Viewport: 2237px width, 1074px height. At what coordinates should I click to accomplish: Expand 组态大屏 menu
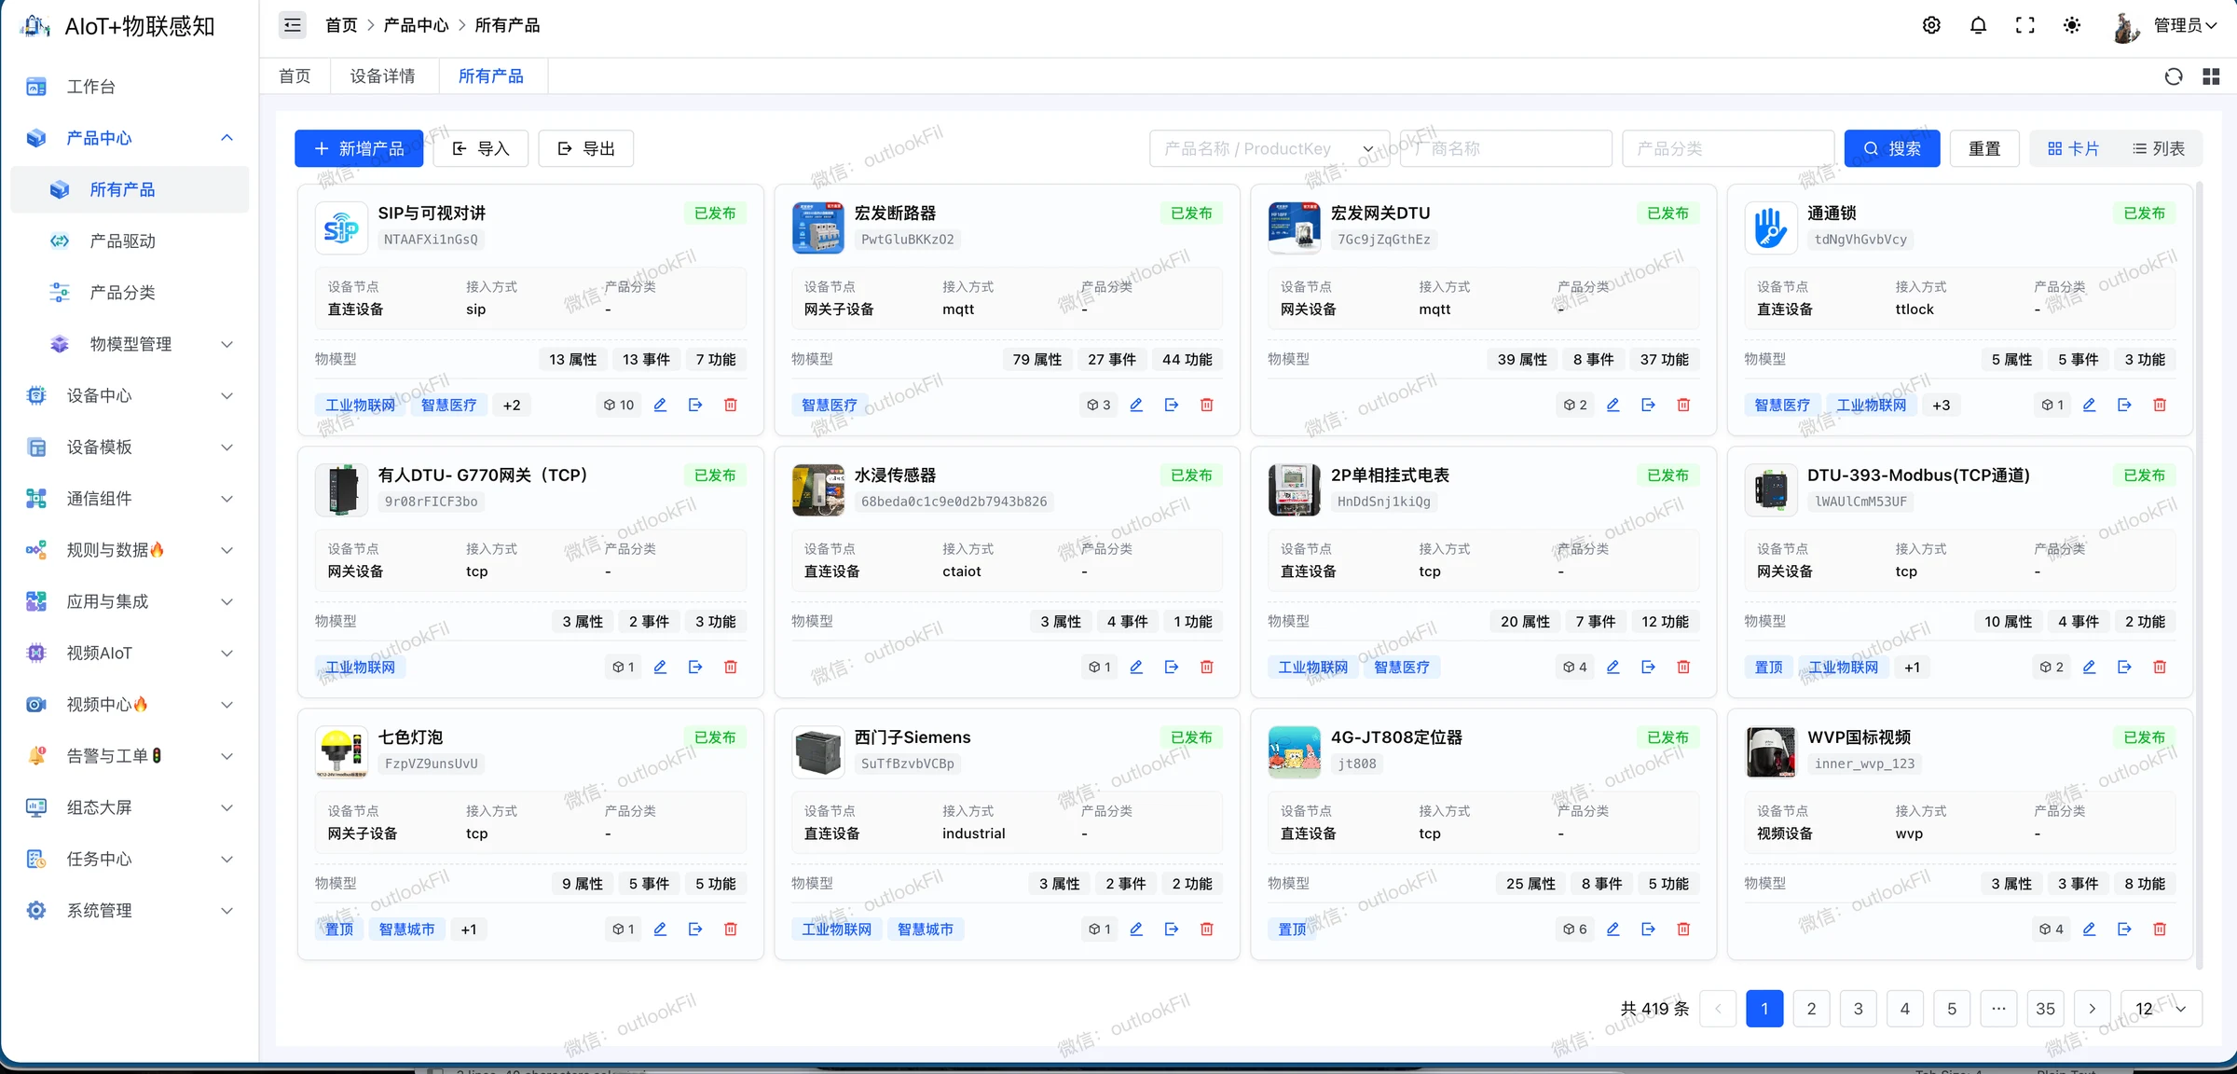tap(226, 807)
